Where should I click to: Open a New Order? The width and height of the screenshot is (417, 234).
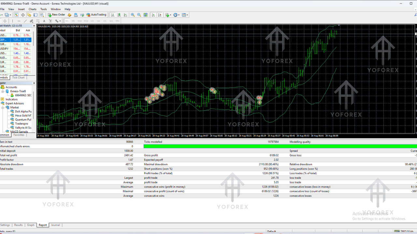pos(56,15)
